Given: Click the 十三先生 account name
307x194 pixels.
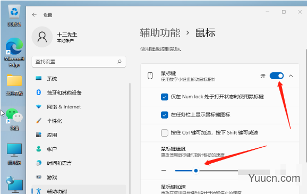Looking at the screenshot, I should pos(67,35).
